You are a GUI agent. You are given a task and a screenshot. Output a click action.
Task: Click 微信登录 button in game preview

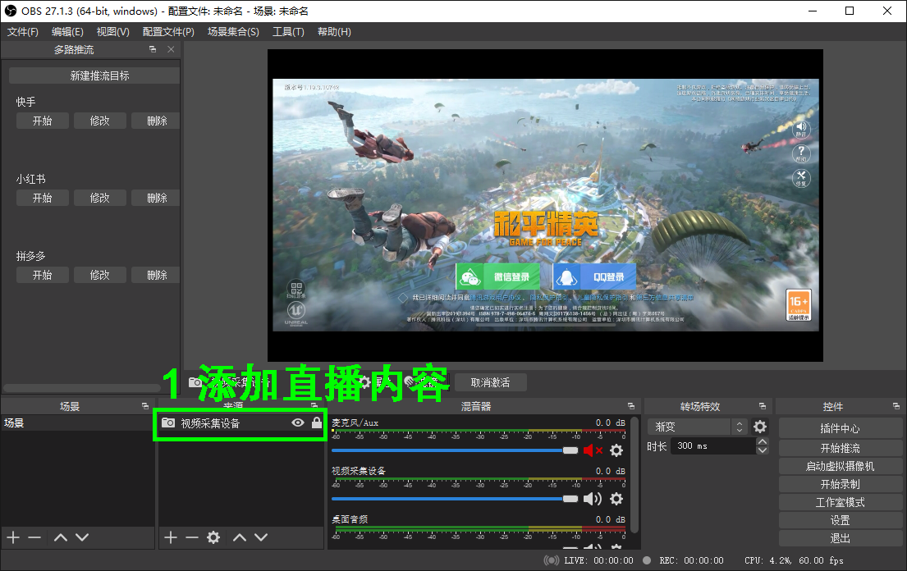tap(497, 276)
